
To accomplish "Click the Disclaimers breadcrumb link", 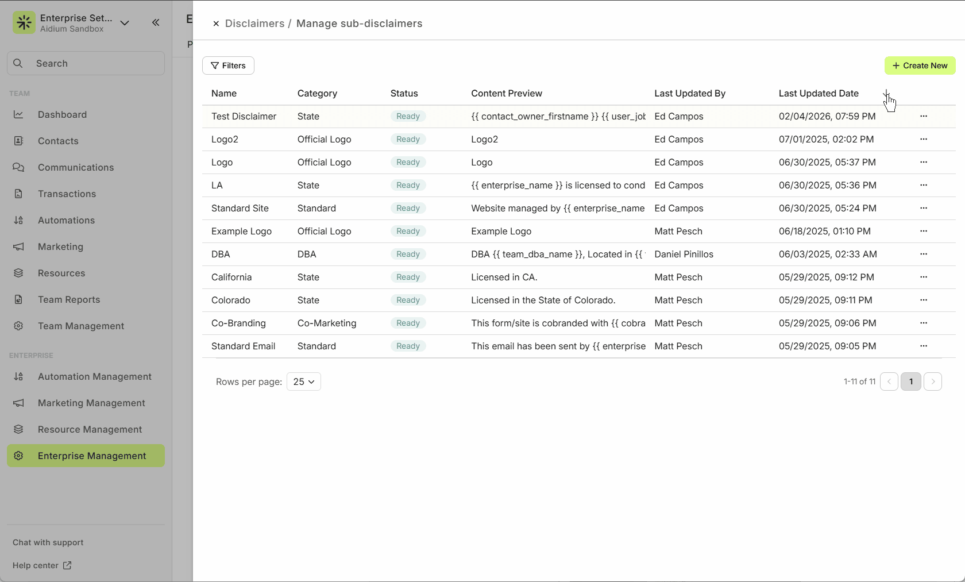I will (254, 24).
